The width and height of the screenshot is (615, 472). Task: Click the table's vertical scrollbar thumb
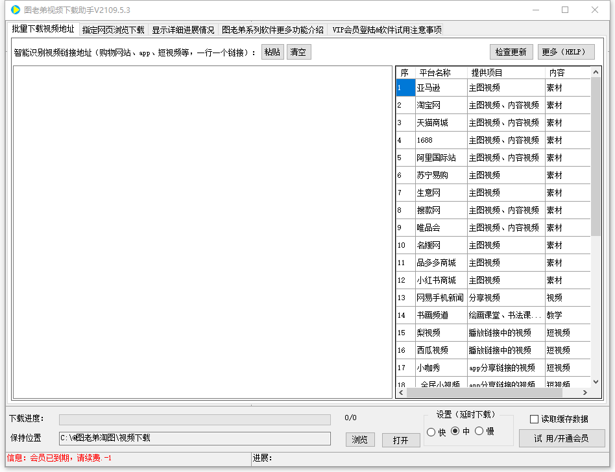pos(596,157)
